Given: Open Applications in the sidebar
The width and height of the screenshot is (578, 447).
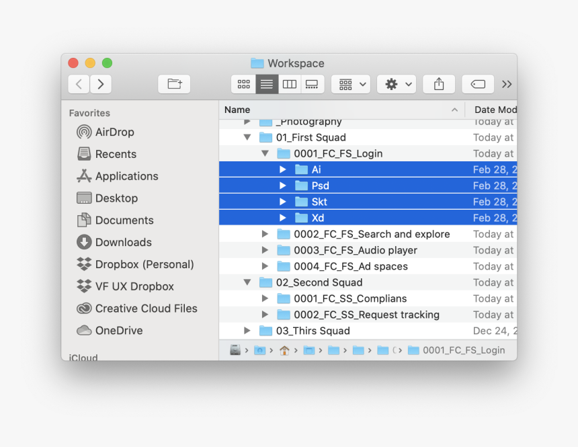Looking at the screenshot, I should point(117,176).
